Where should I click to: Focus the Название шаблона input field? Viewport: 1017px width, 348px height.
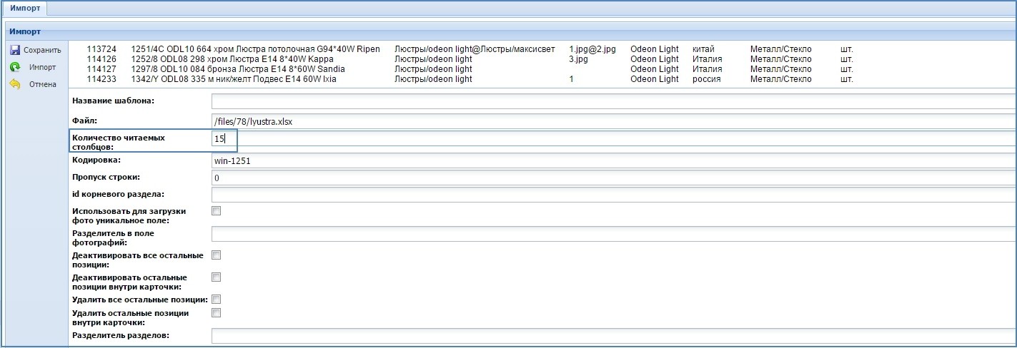pyautogui.click(x=613, y=101)
